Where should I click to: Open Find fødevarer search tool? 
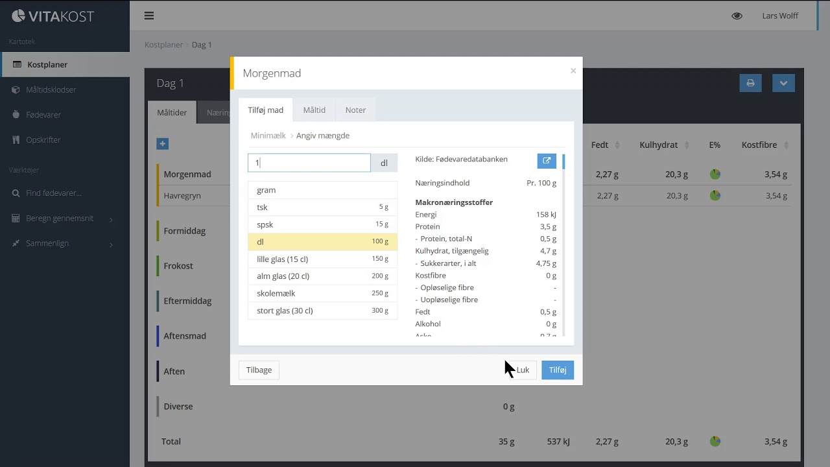[54, 193]
